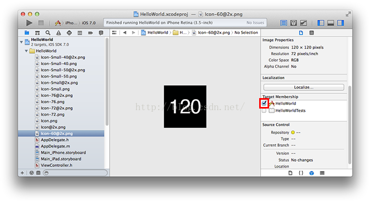Choose the iOS 7.0 destination
This screenshot has height=203, width=371.
point(88,22)
